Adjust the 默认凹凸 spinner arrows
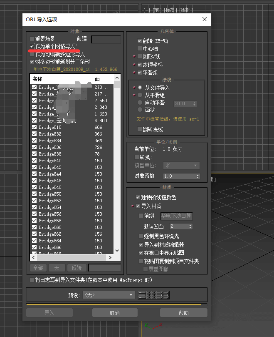Image resolution: width=274 pixels, height=337 pixels. coord(190,226)
